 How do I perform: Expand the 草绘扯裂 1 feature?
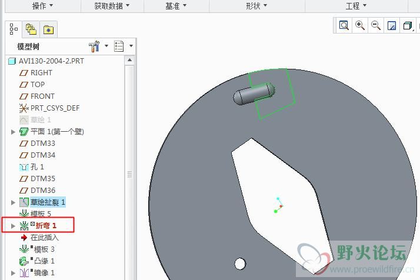pos(13,202)
